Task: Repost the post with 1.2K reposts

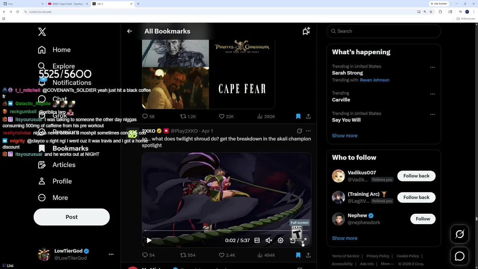Action: coord(188,117)
